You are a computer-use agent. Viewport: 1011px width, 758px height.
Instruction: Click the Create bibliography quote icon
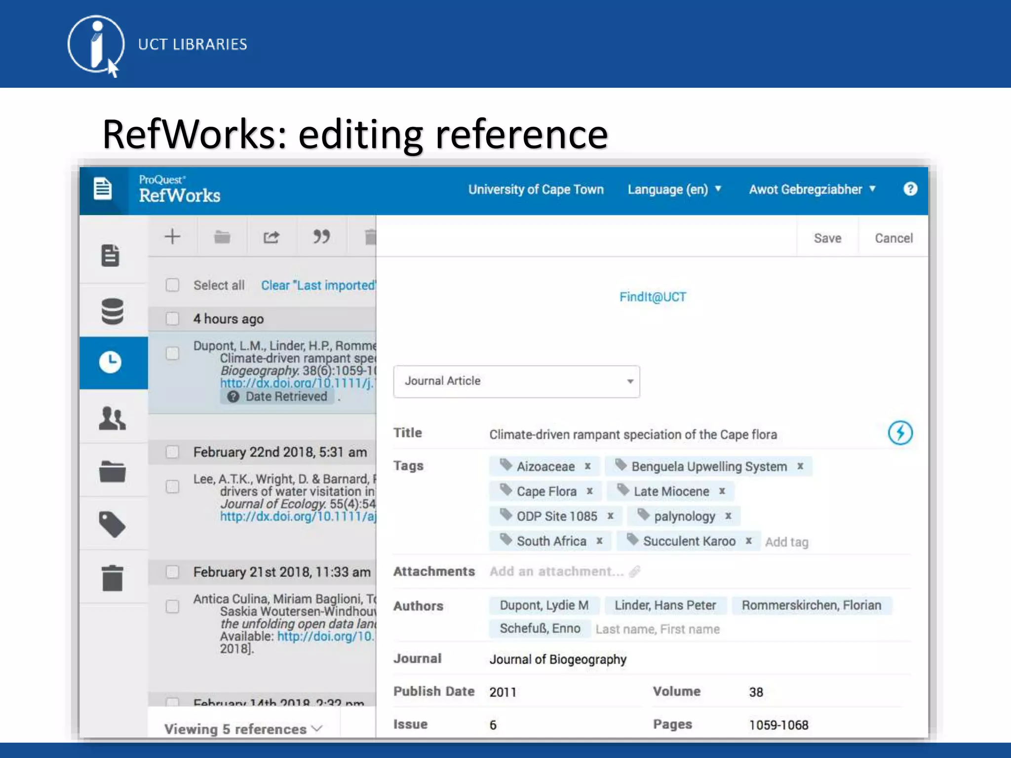click(321, 237)
